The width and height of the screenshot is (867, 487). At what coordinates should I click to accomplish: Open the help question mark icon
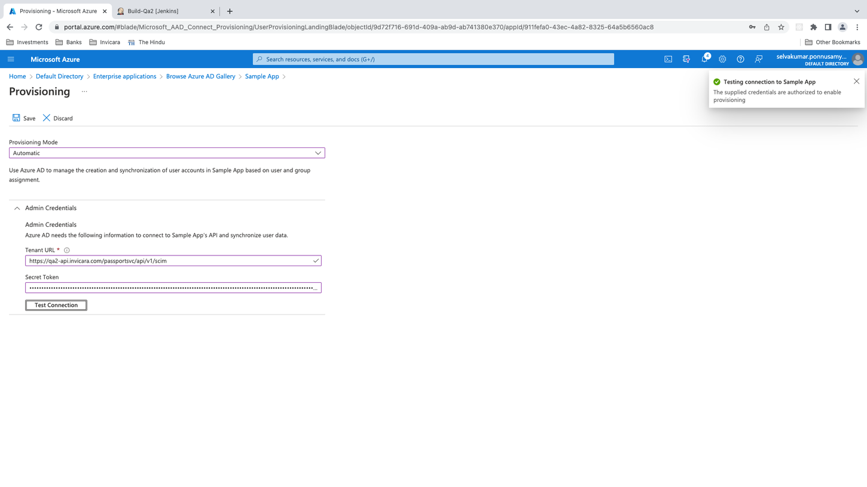pyautogui.click(x=740, y=59)
